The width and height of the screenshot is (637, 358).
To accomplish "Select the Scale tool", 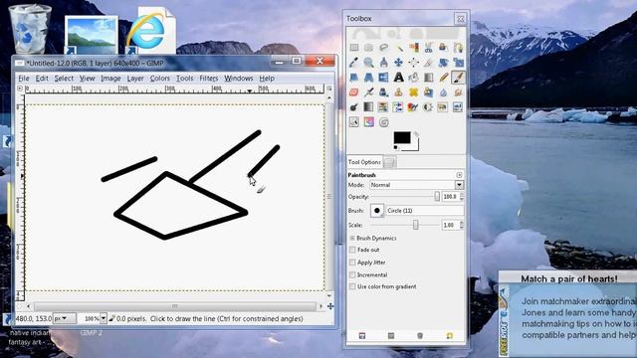I will click(458, 62).
